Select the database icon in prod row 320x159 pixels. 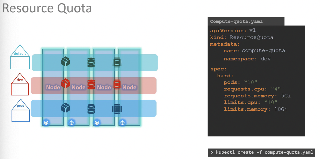click(x=91, y=109)
